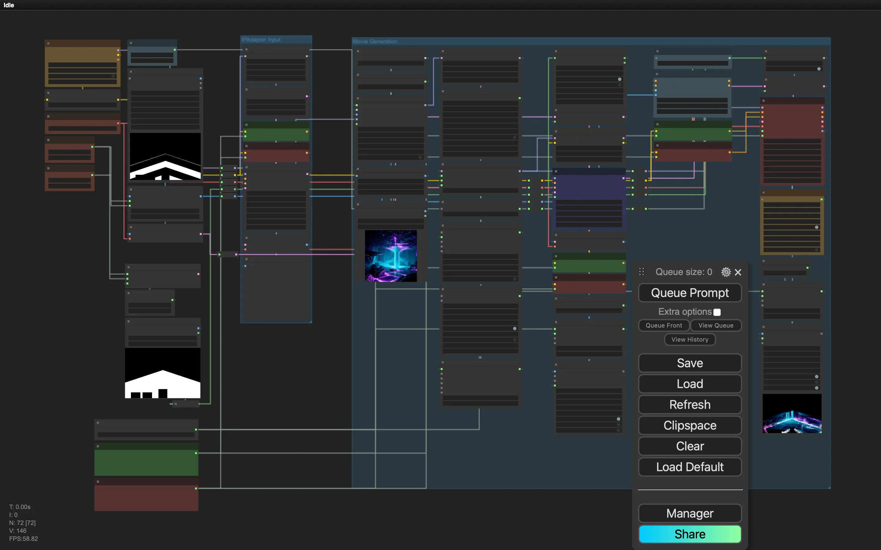The width and height of the screenshot is (881, 550).
Task: Select the Movie Generation group title
Action: click(x=375, y=42)
